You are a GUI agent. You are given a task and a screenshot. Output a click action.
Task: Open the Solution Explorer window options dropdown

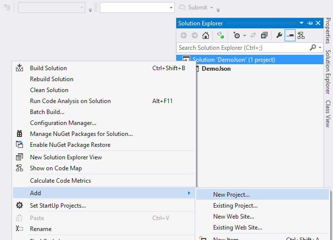pyautogui.click(x=302, y=23)
